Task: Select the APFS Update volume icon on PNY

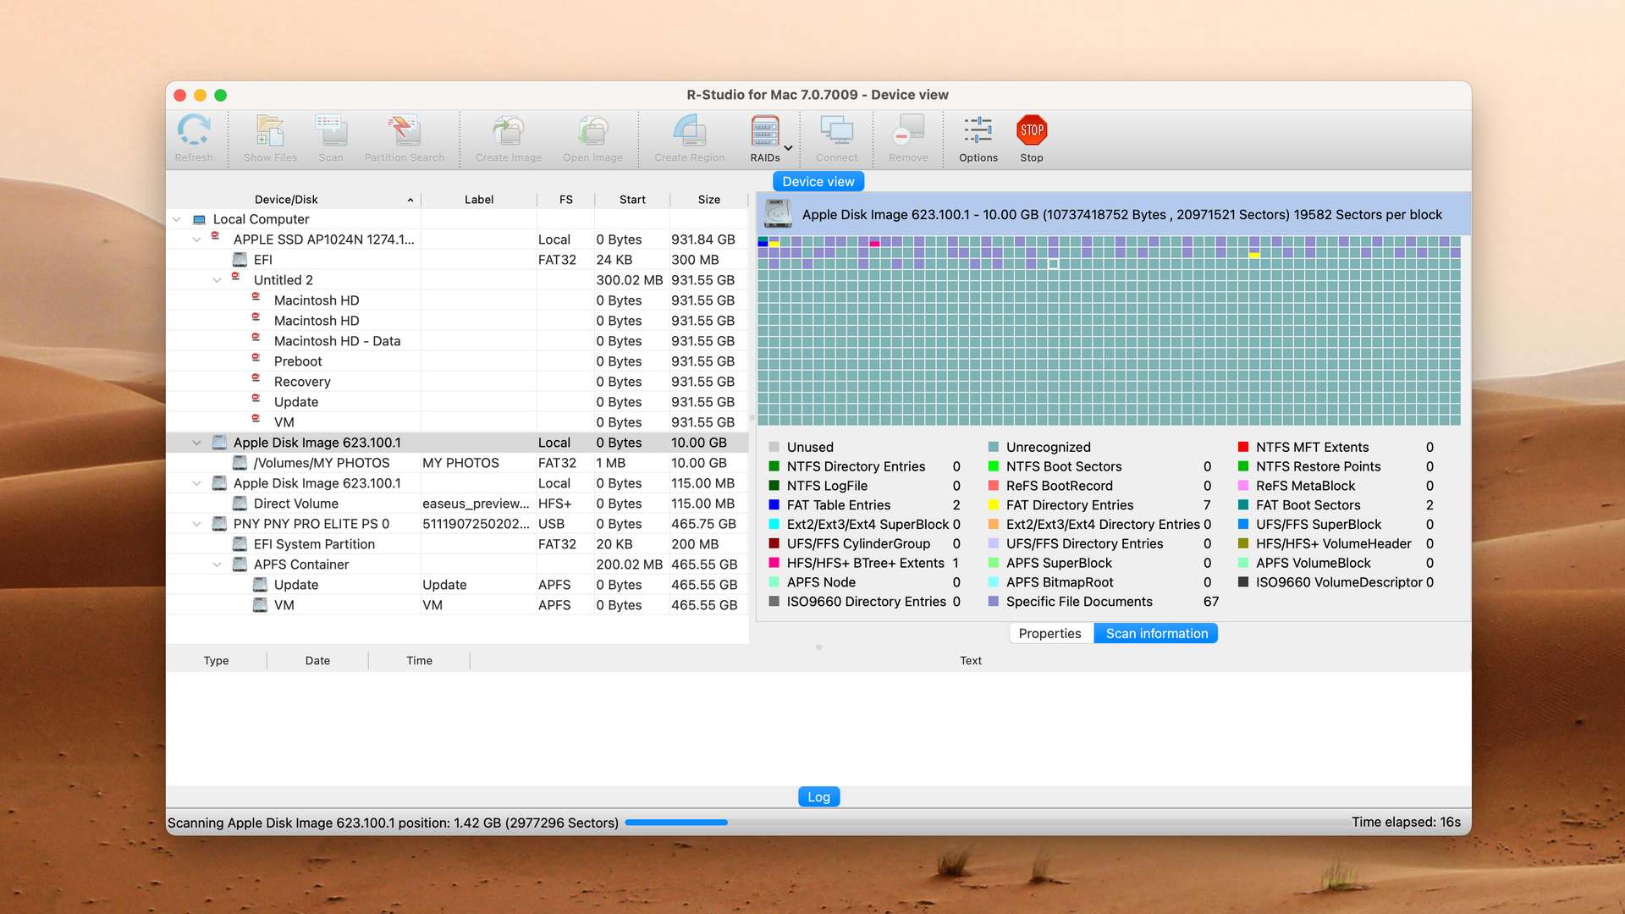Action: (261, 585)
